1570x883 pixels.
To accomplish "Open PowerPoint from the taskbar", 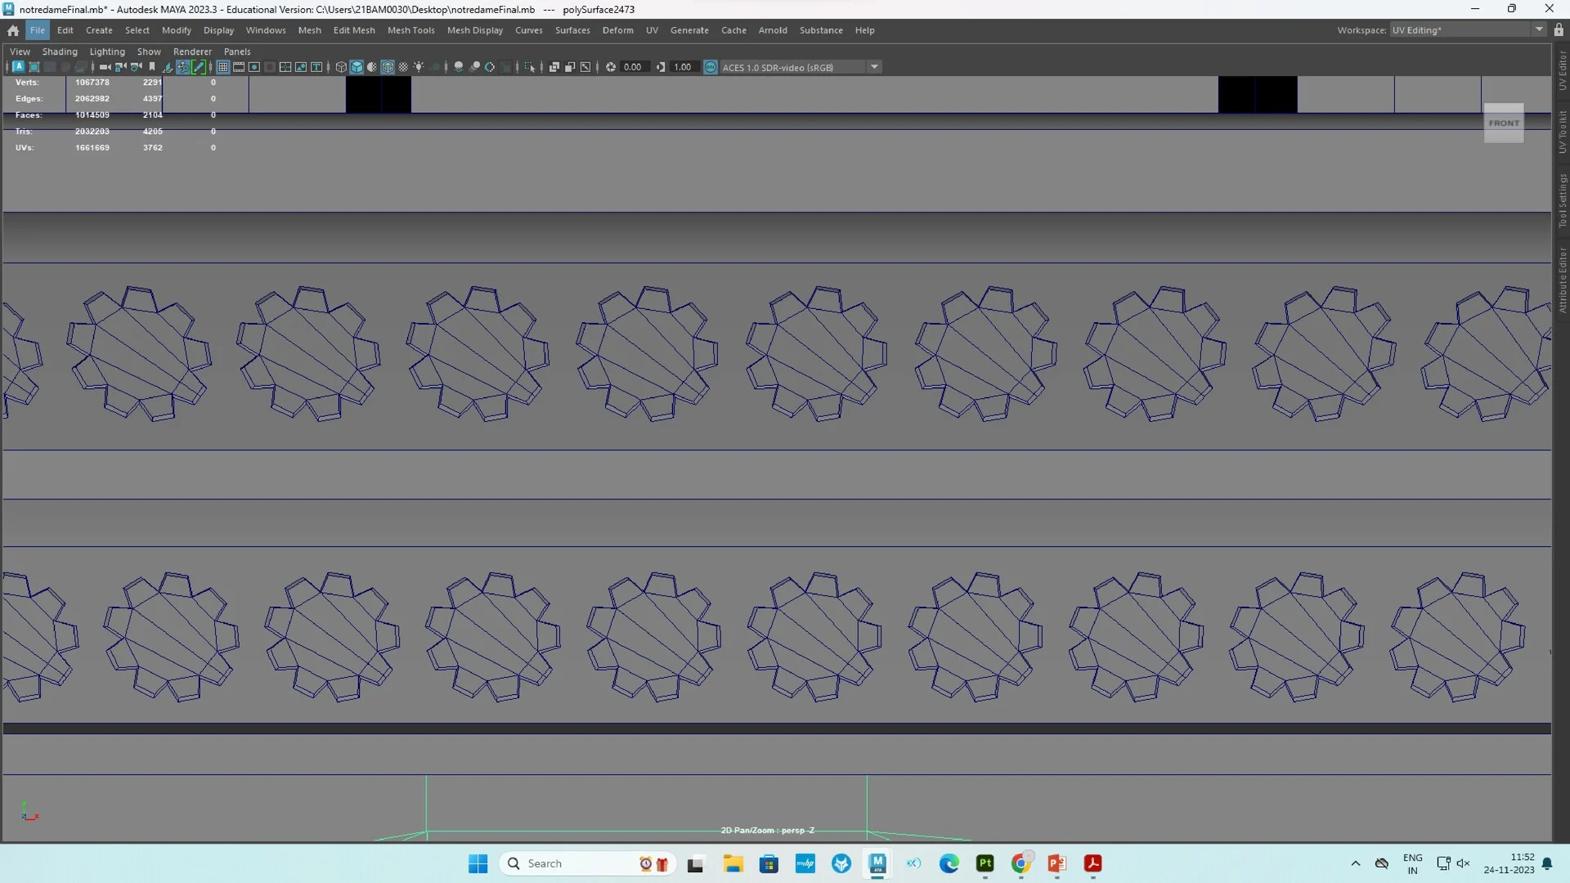I will point(1057,863).
